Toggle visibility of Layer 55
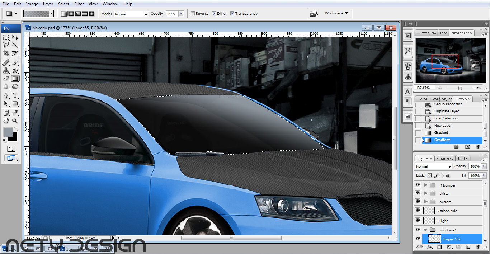Image resolution: width=490 pixels, height=254 pixels. click(418, 239)
